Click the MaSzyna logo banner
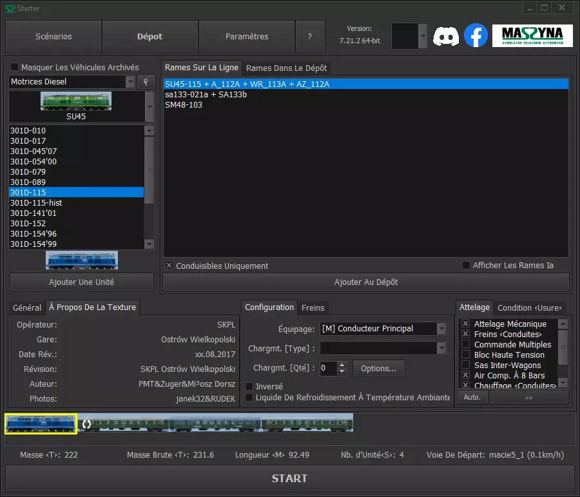This screenshot has width=580, height=497. tap(532, 36)
